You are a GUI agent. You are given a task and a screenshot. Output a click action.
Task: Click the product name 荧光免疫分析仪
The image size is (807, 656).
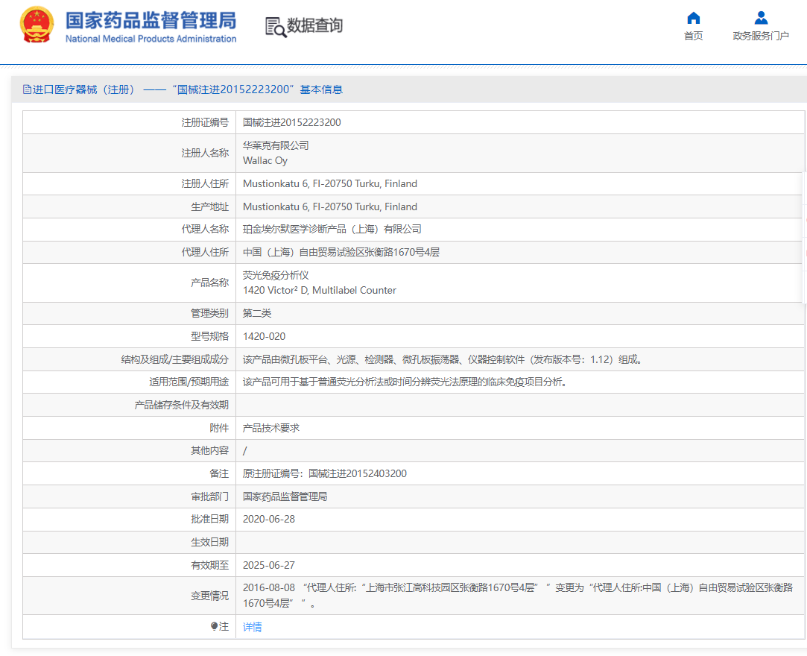tap(276, 275)
